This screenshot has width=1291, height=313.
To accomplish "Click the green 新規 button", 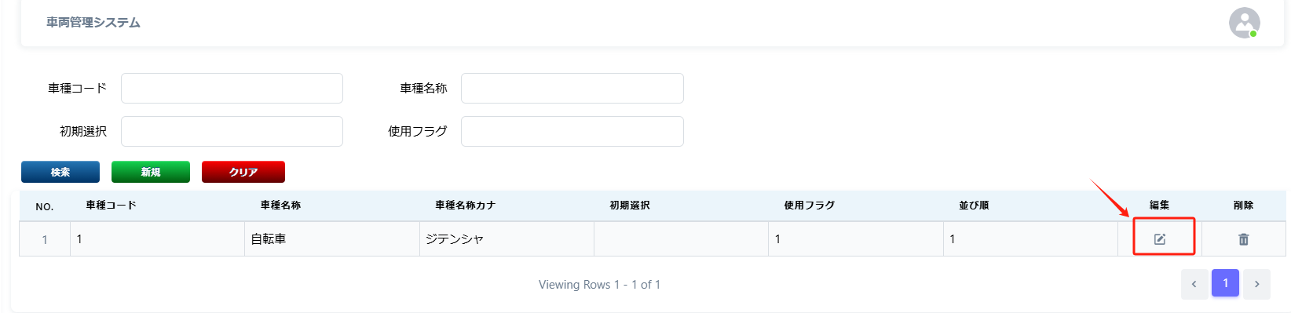I will tap(151, 172).
